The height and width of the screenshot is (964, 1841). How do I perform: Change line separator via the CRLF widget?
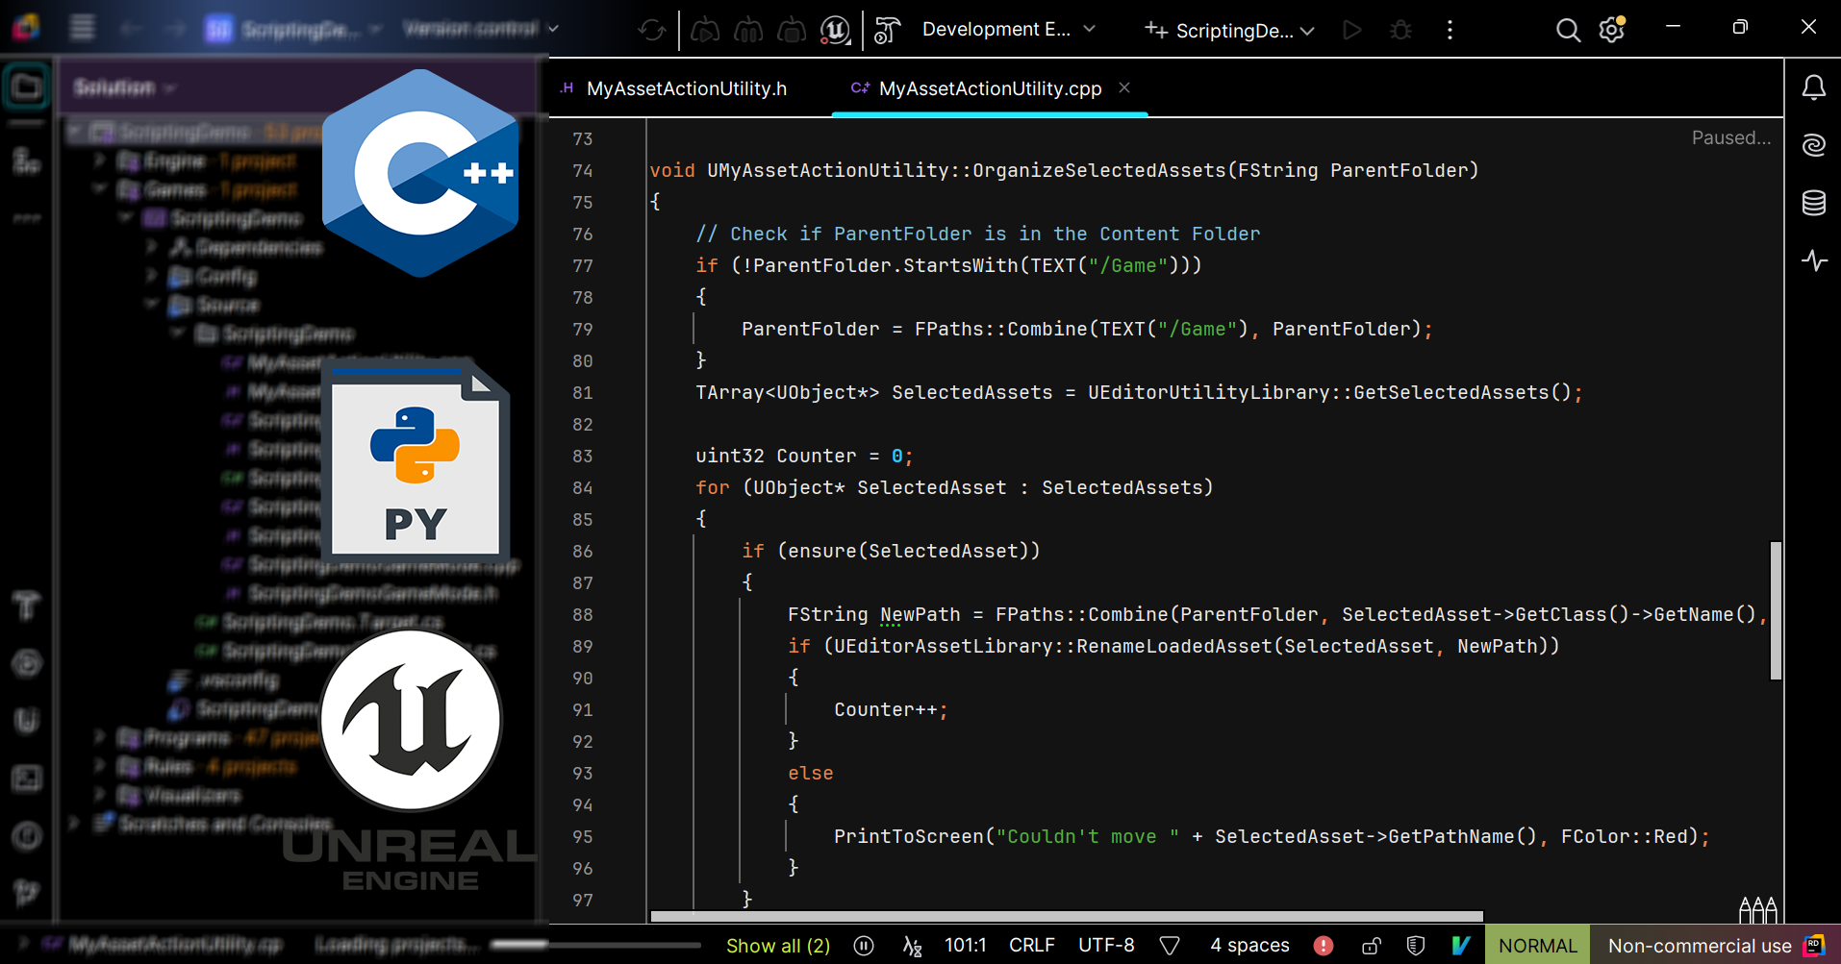pos(1032,946)
